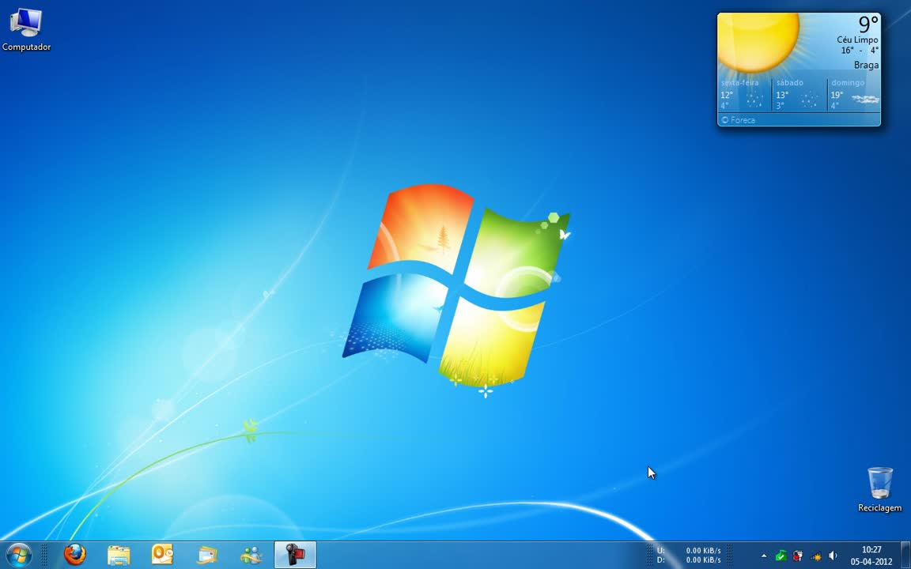Launch Firefox from the taskbar

tap(74, 555)
